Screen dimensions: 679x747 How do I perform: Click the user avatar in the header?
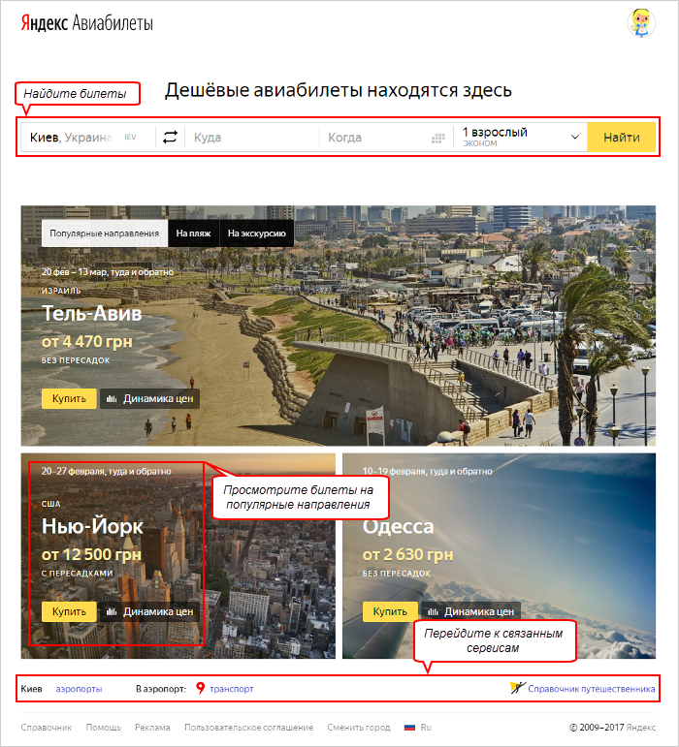641,22
